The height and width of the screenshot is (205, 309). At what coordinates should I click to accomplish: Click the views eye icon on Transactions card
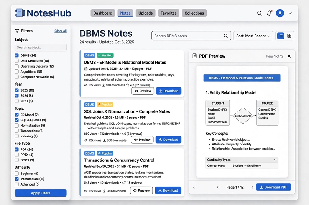point(86,191)
